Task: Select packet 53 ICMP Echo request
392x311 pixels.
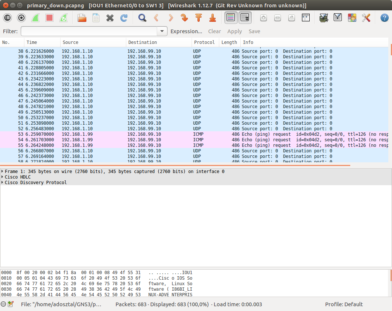Action: [148, 134]
